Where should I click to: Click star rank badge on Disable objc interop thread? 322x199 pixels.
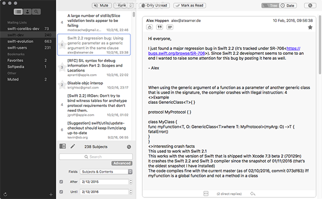pyautogui.click(x=62, y=85)
